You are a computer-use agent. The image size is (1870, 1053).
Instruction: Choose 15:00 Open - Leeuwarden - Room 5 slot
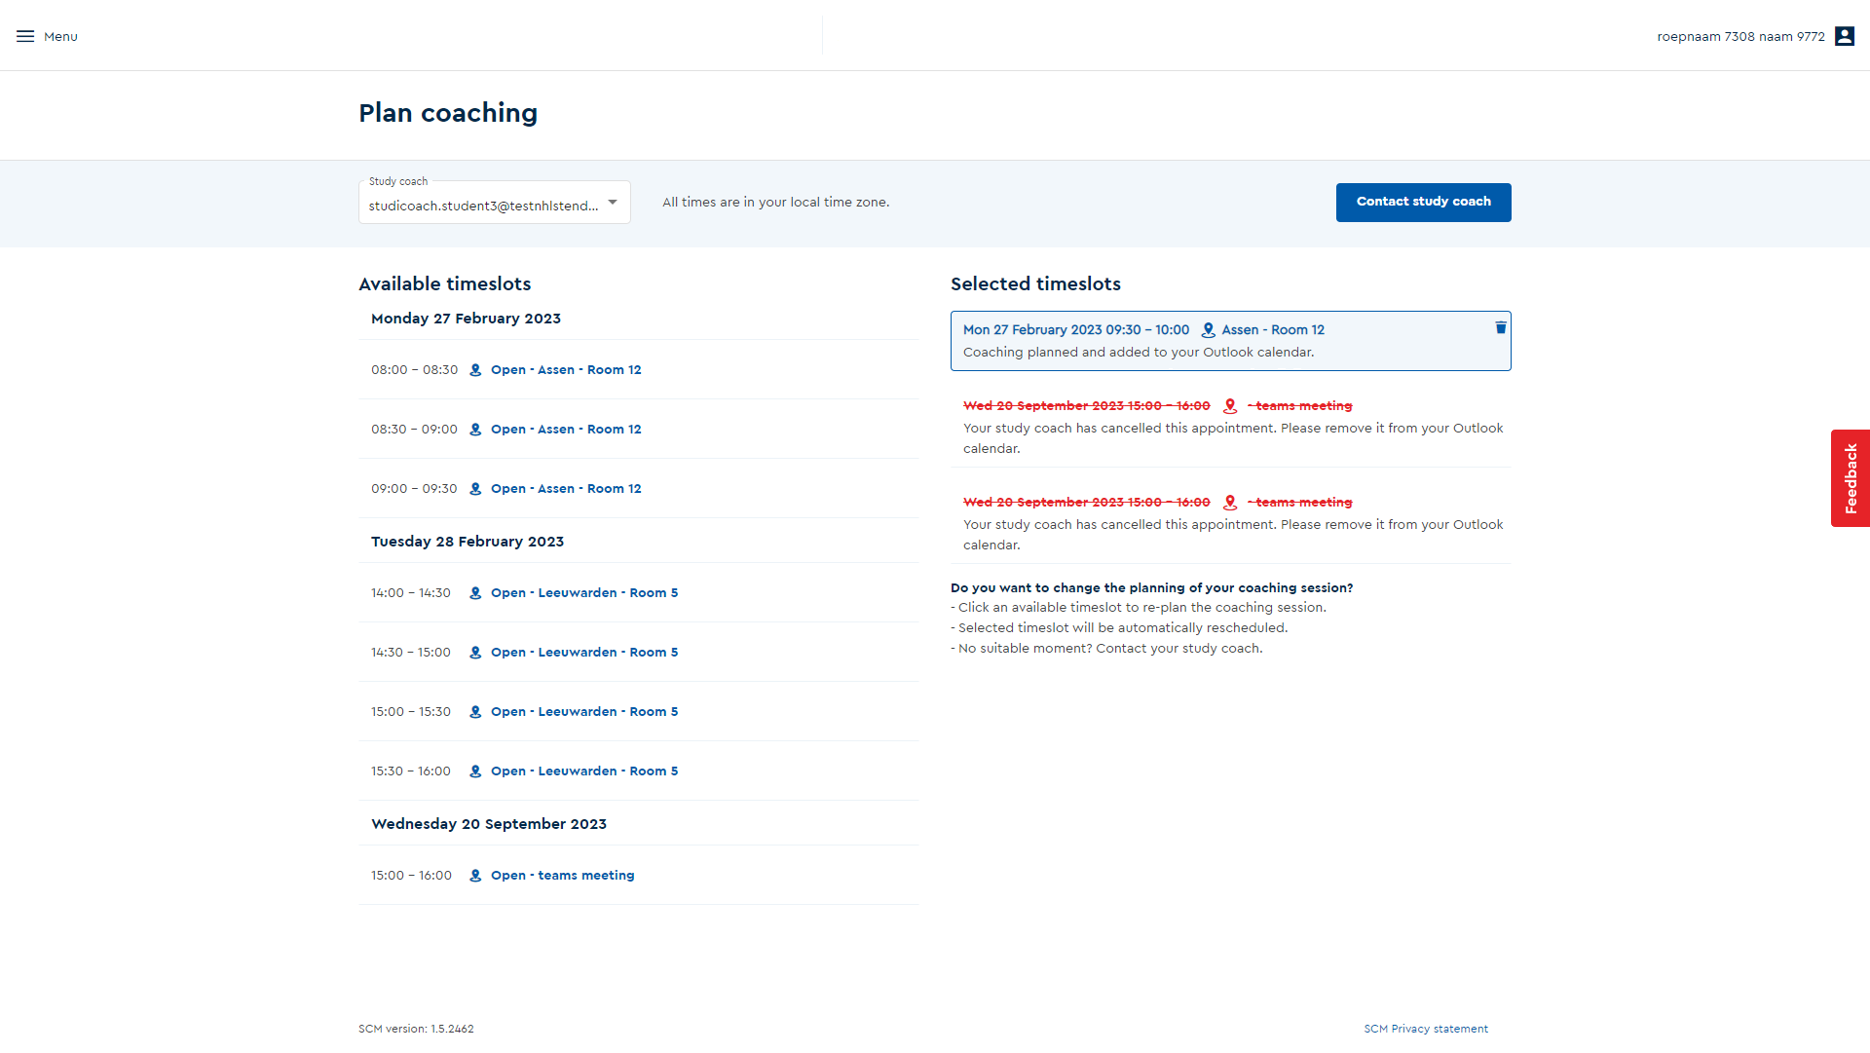[584, 712]
